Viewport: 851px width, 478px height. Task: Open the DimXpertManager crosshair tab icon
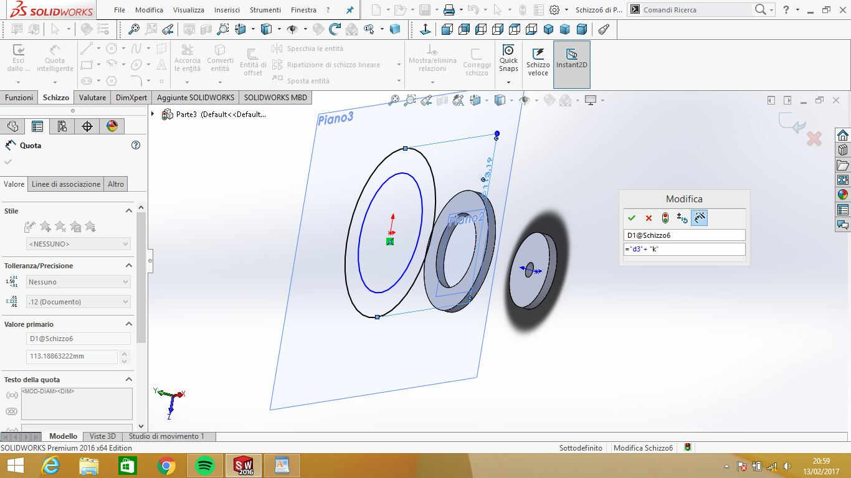pos(87,126)
